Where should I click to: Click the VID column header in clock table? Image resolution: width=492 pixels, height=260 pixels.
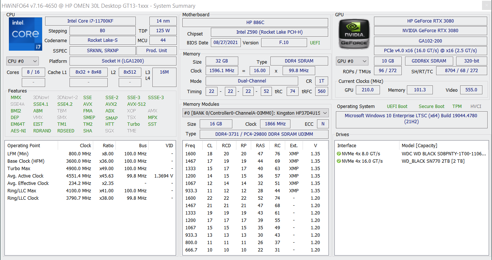click(x=162, y=145)
